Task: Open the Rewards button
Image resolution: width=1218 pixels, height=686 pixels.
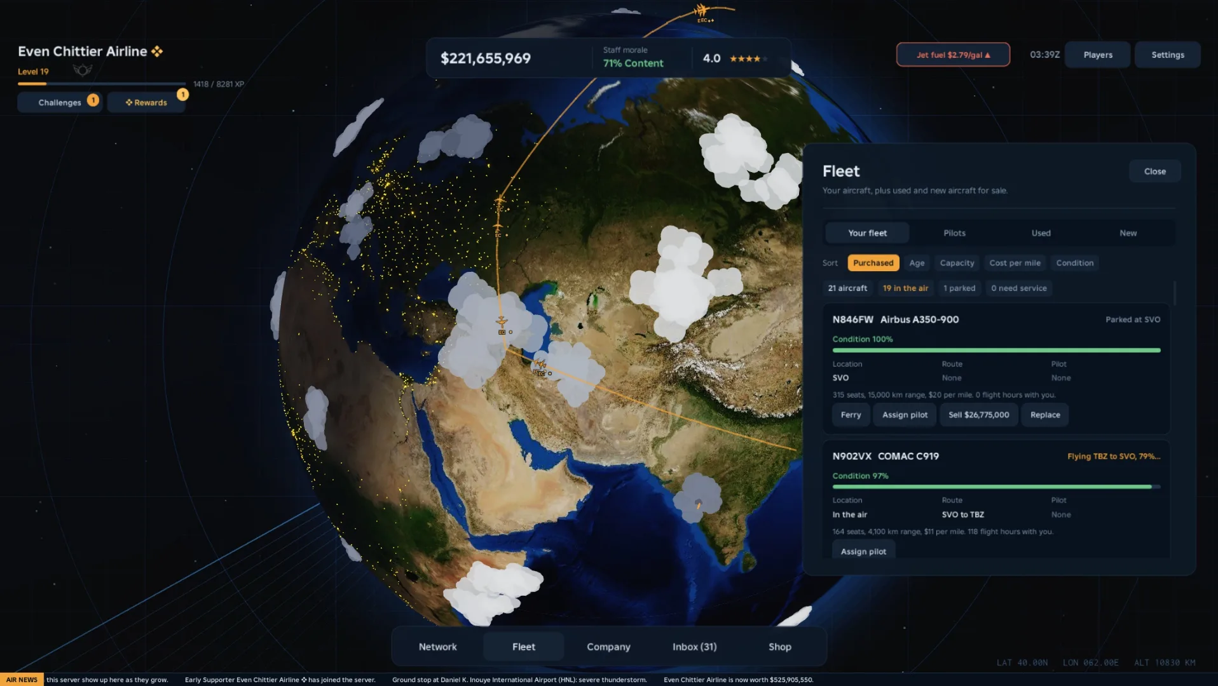Action: point(146,102)
